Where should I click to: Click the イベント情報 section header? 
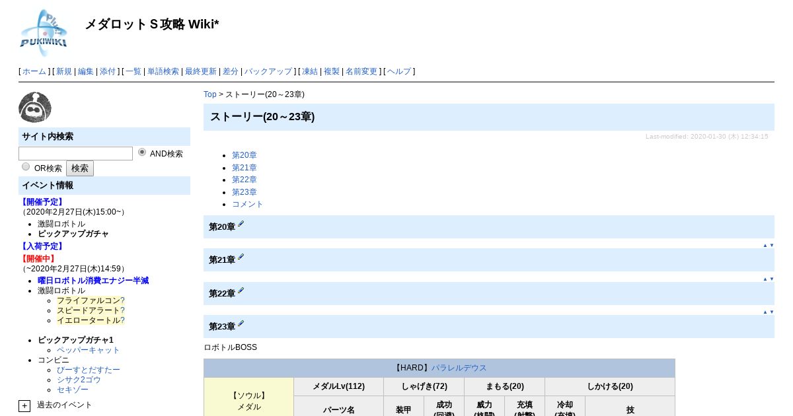[104, 186]
